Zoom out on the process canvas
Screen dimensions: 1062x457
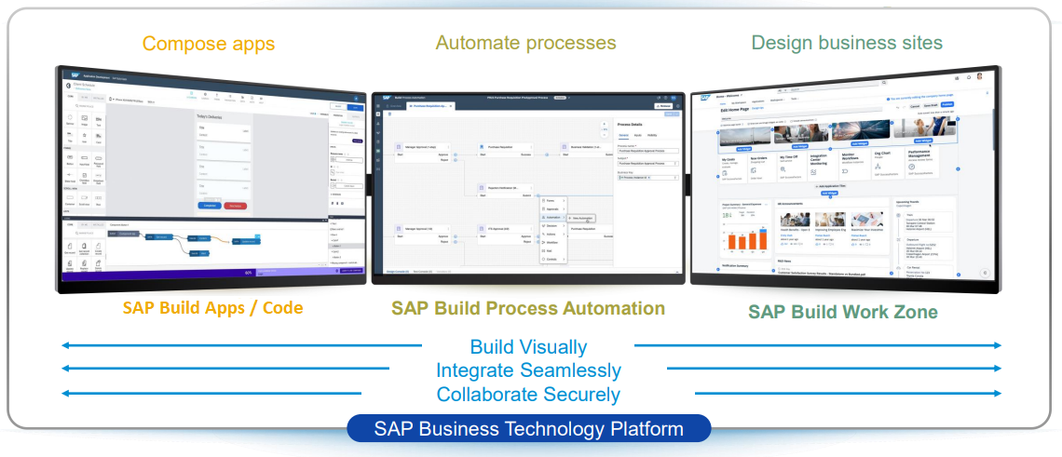pos(605,135)
